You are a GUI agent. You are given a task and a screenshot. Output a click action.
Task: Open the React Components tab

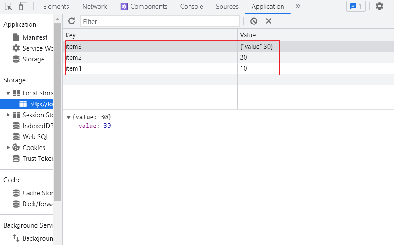(x=144, y=7)
